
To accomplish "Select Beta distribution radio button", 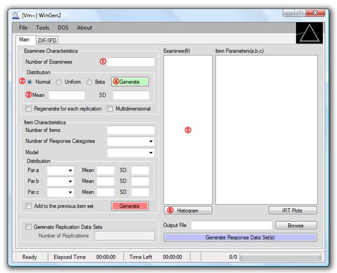I will click(89, 82).
